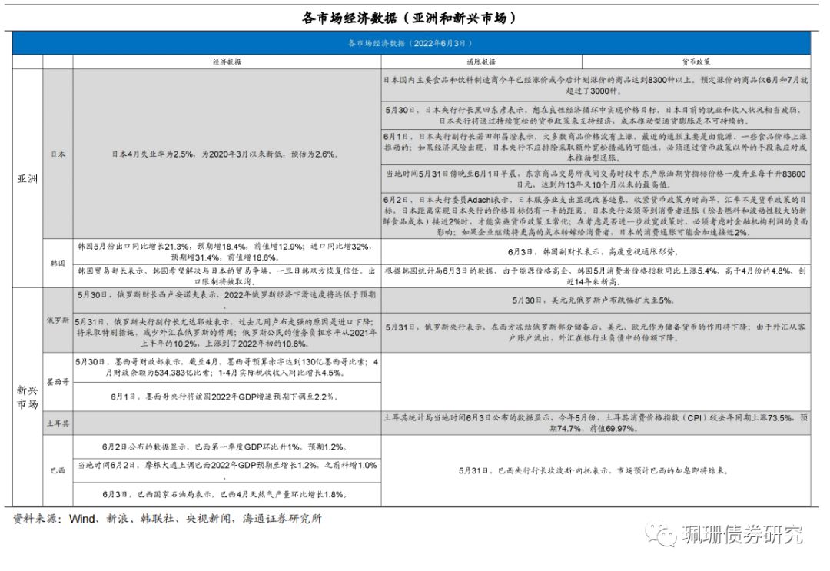Viewport: 830px width, 571px height.
Task: Select the cell mentioning 8300种 price-hiked goods
Action: coord(596,85)
